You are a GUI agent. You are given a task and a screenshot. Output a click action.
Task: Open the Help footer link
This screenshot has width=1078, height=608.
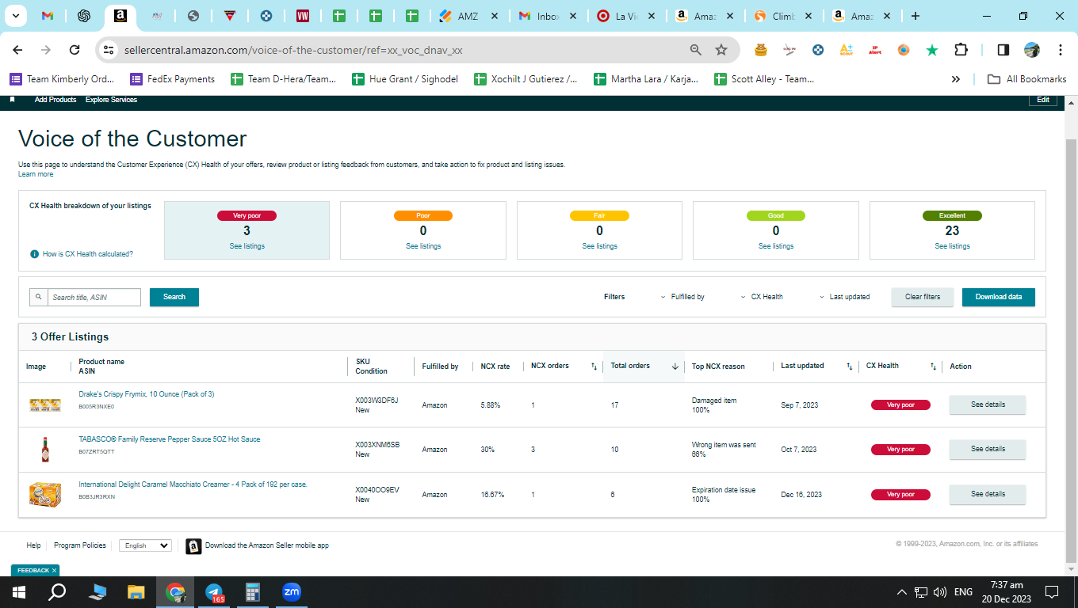point(33,545)
